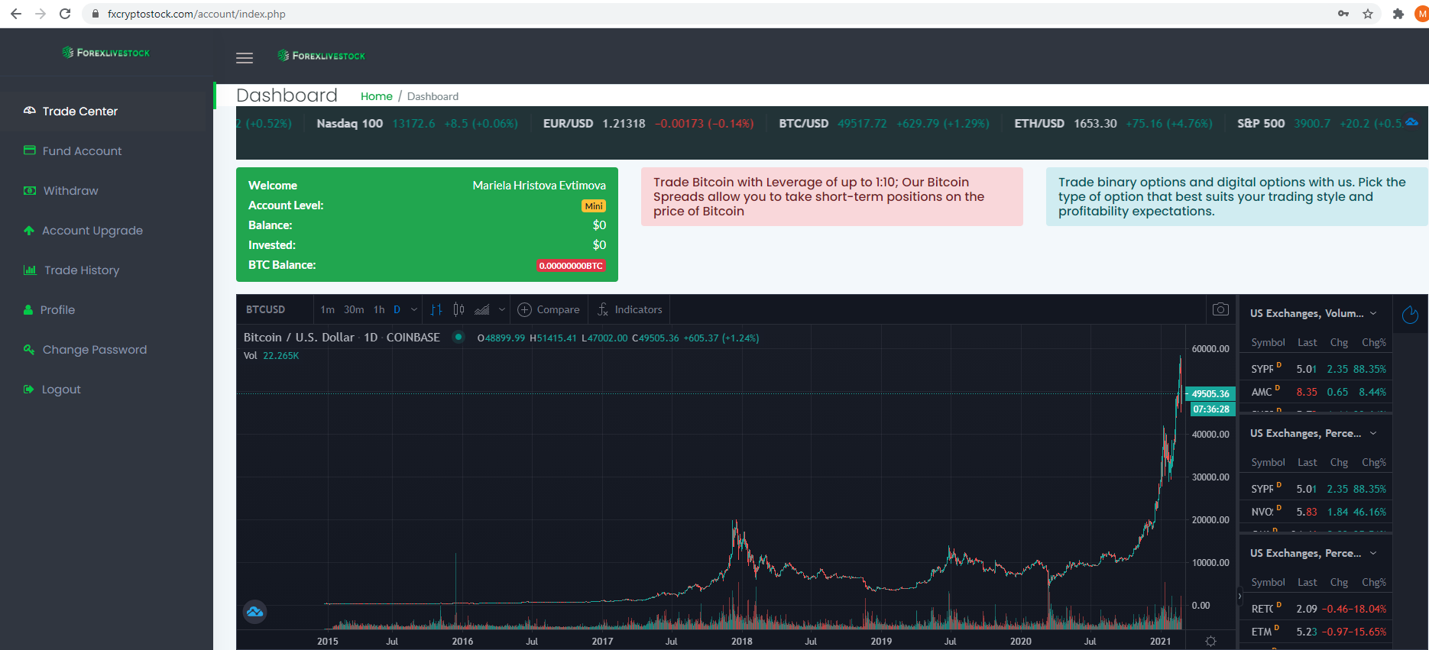
Task: Select the D daily interval
Action: pyautogui.click(x=397, y=309)
